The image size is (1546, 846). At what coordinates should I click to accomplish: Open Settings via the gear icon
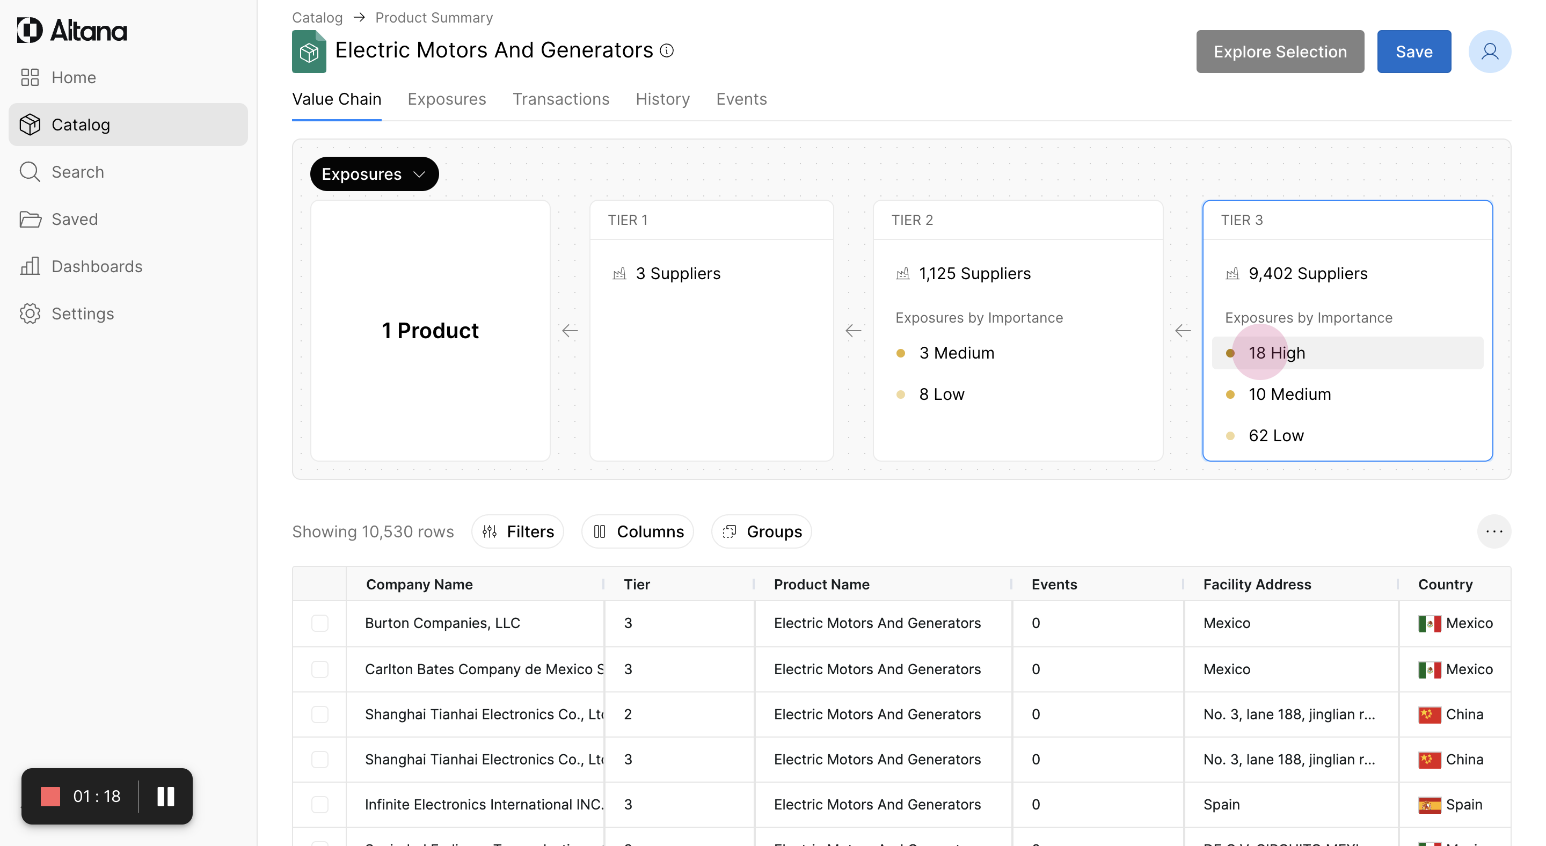[30, 314]
